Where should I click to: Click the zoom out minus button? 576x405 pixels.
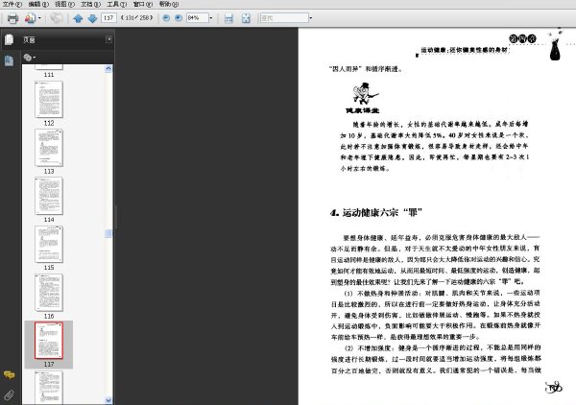click(x=166, y=17)
